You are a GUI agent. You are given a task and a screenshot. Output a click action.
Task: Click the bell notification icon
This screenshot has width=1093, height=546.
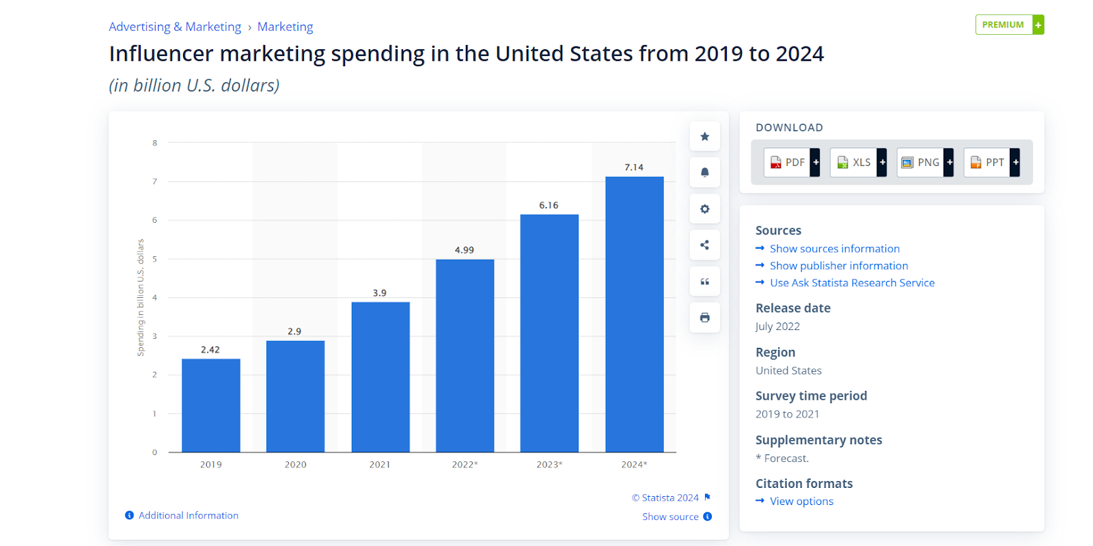pos(704,172)
